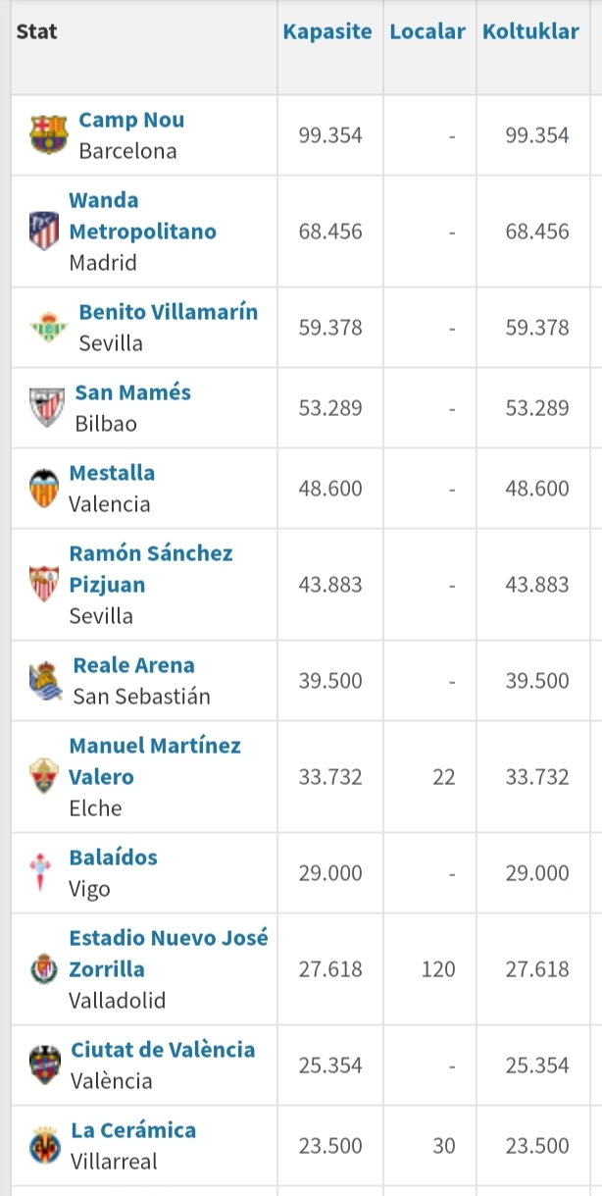Image resolution: width=602 pixels, height=1196 pixels.
Task: Click the Real Sociedad club crest
Action: 46,681
